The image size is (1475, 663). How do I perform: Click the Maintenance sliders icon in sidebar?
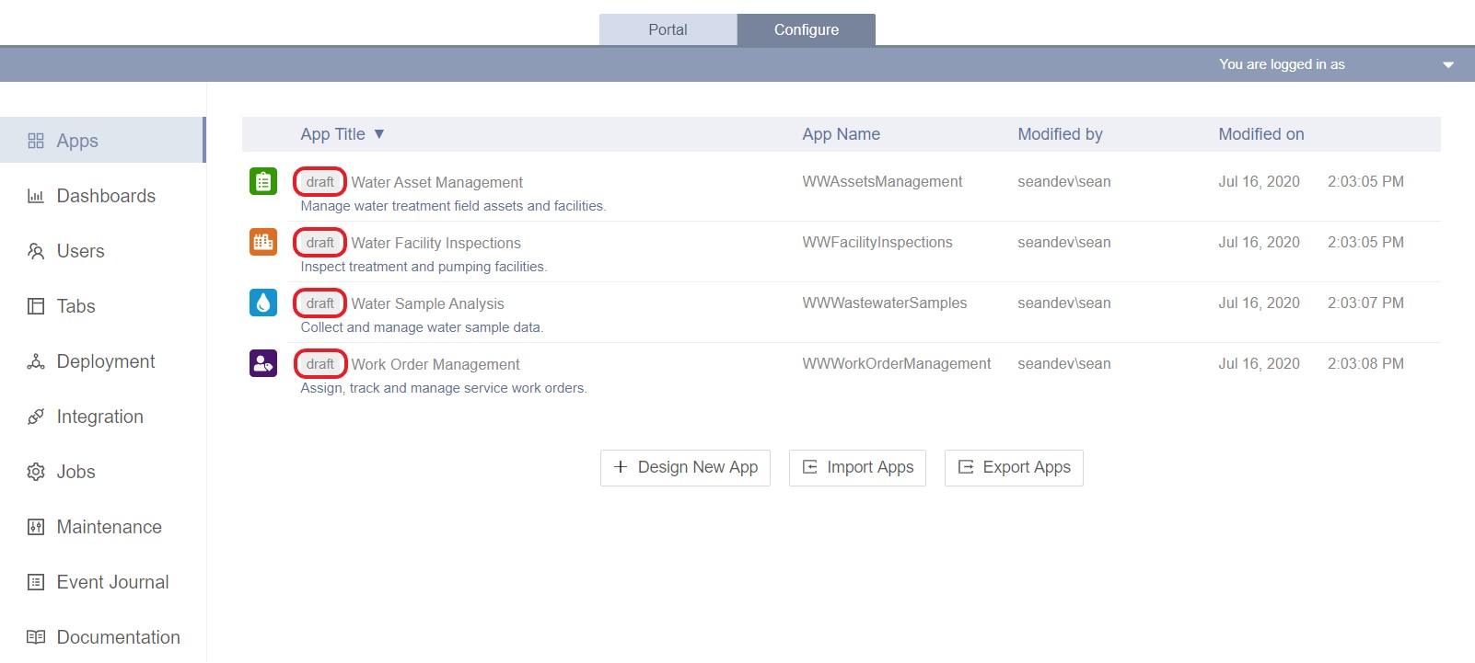coord(36,527)
